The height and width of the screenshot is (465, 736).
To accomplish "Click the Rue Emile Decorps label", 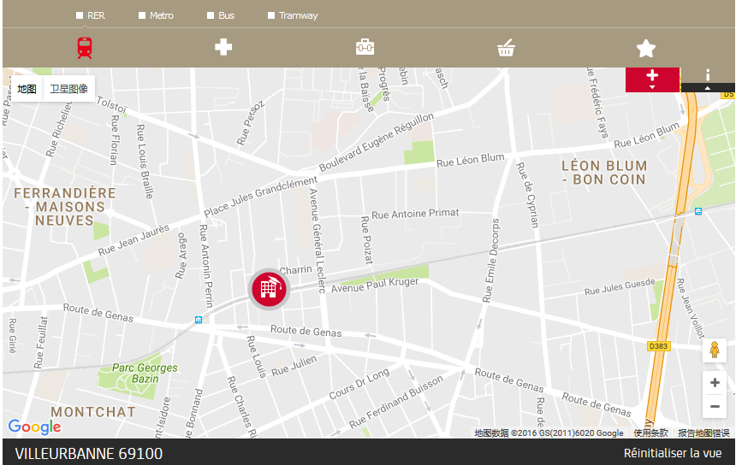I will [x=491, y=261].
